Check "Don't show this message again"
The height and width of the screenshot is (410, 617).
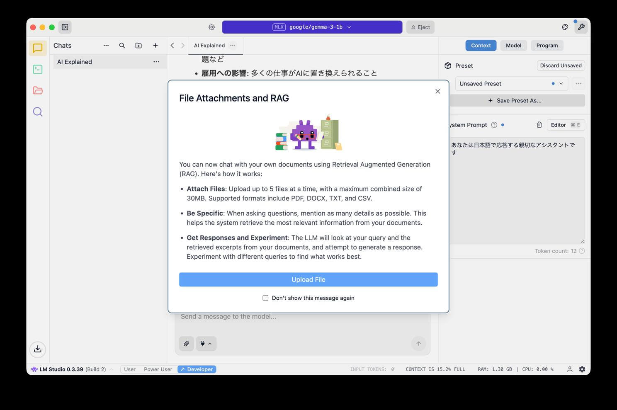[x=265, y=298]
